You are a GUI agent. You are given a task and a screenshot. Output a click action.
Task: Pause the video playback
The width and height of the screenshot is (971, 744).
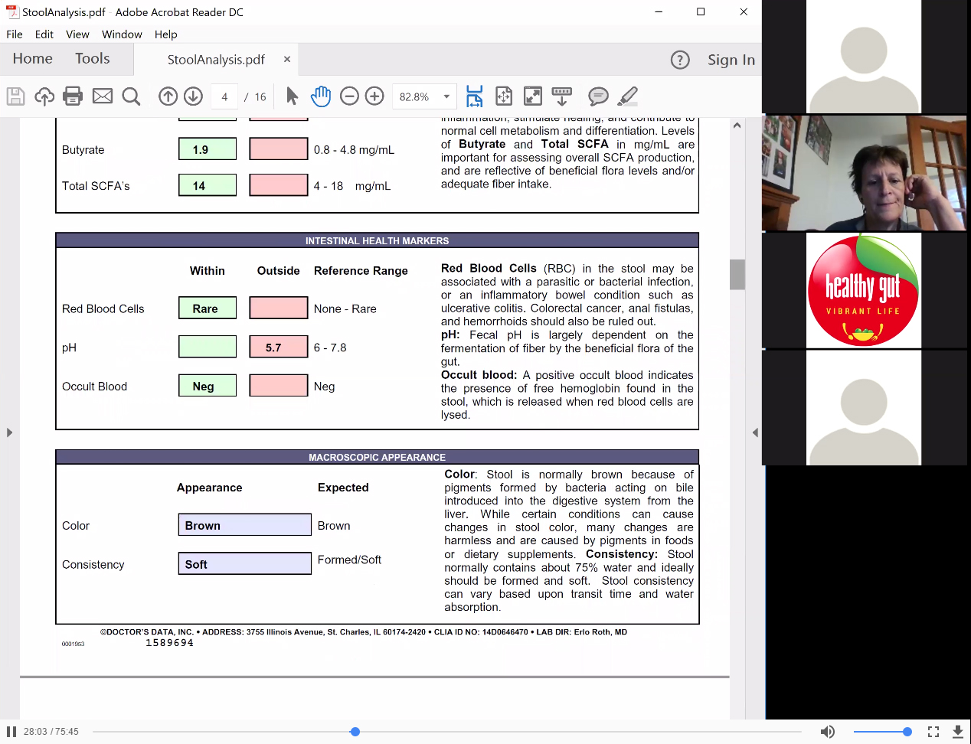11,732
